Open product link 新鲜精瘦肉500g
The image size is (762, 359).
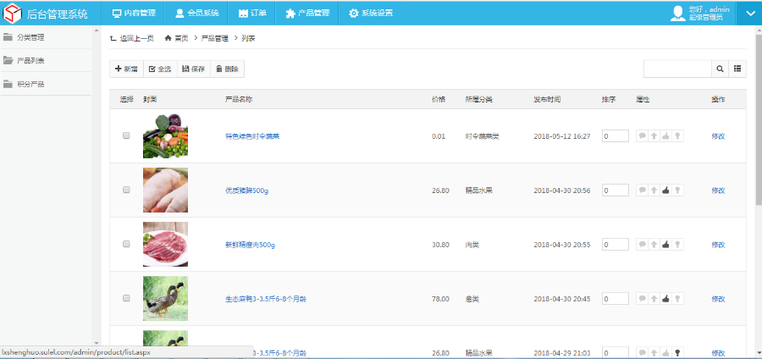click(x=251, y=245)
